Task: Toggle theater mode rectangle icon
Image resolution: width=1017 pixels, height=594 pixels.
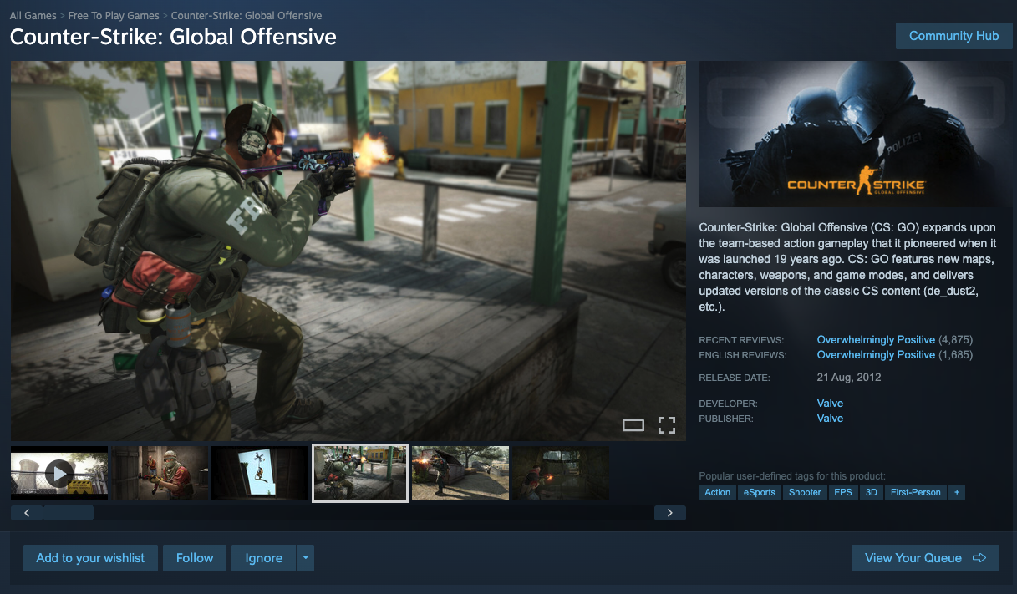Action: click(x=633, y=425)
